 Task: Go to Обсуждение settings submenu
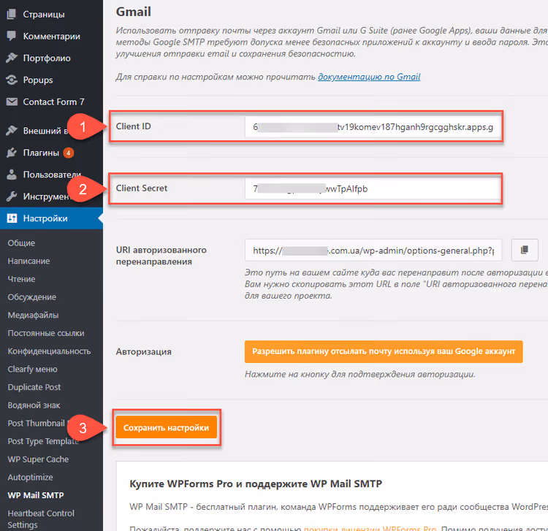coord(32,297)
